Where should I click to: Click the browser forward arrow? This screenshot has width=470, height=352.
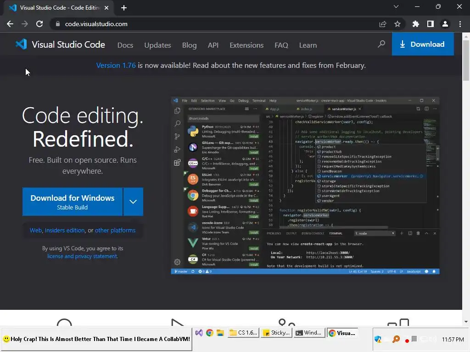point(25,24)
